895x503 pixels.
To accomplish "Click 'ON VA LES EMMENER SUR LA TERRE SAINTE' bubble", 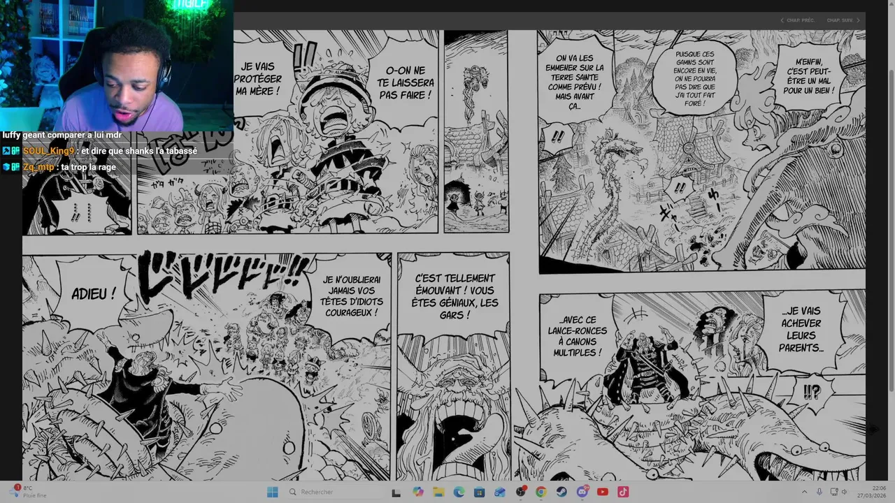I will click(575, 82).
